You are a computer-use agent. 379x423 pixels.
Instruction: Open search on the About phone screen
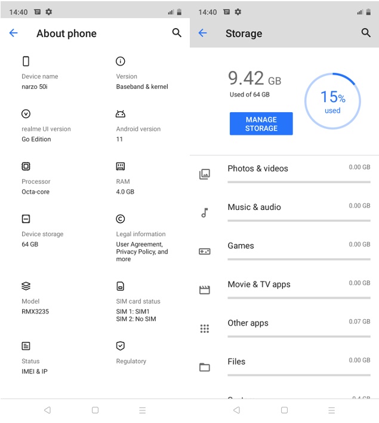[x=177, y=33]
